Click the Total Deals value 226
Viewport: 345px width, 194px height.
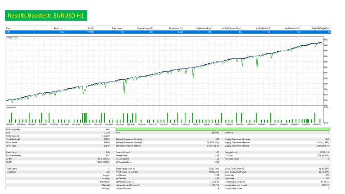(108, 172)
